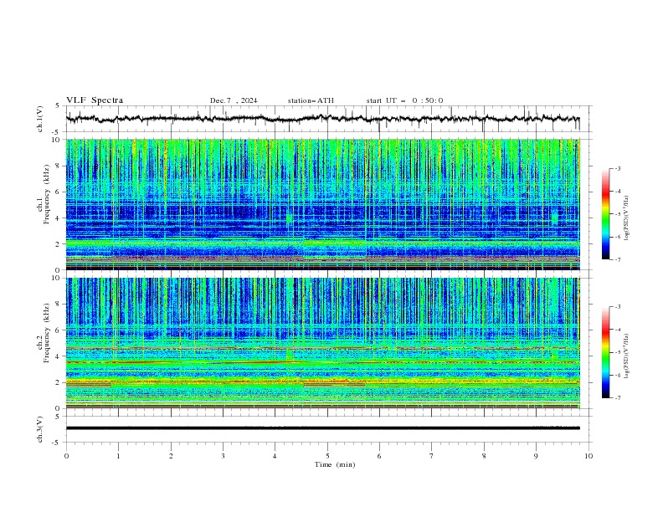Click the "-4" tick on the lower colorbar
Image resolution: width=663 pixels, height=512 pixels.
[617, 330]
